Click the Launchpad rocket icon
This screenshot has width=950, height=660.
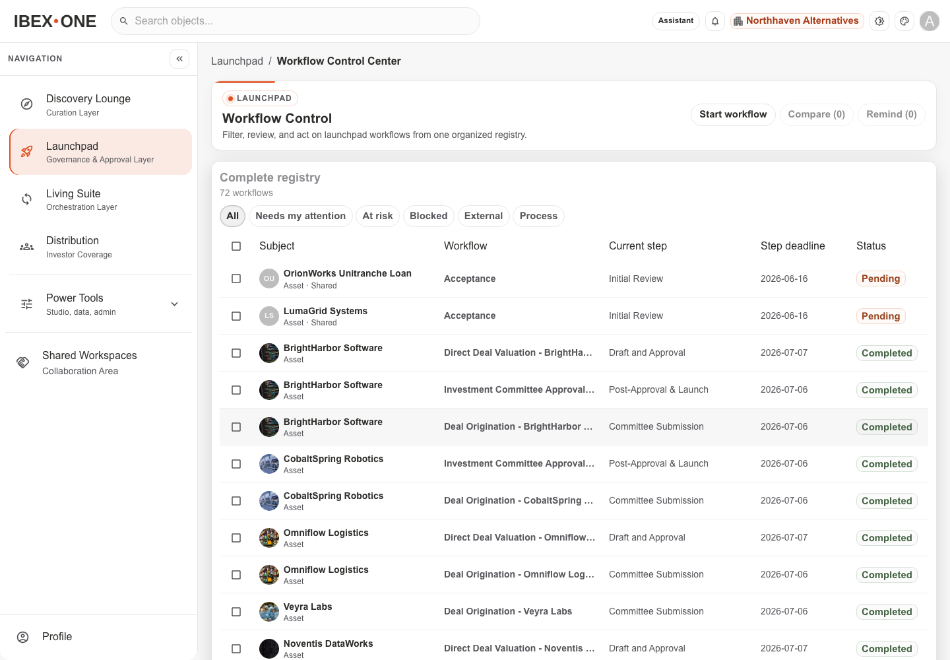coord(26,152)
